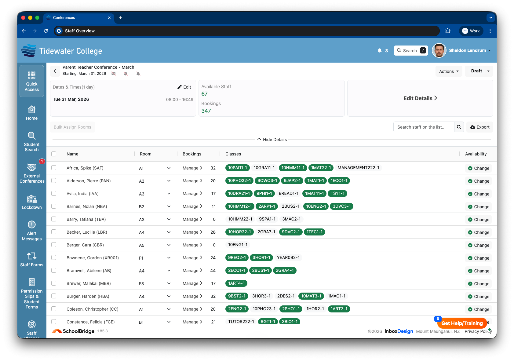Open Lockdown in sidebar
The image size is (514, 361).
[32, 202]
